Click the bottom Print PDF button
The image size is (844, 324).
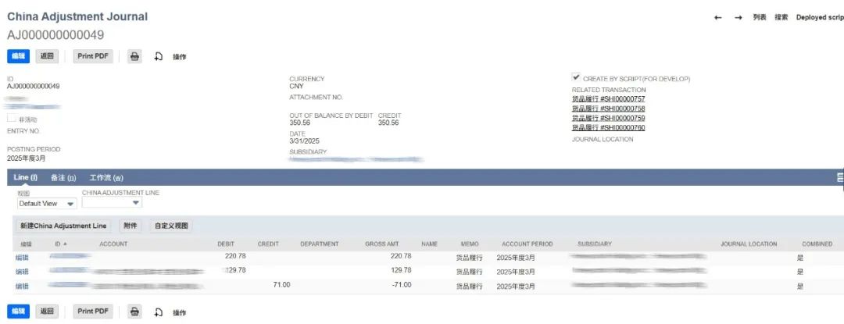pos(93,311)
